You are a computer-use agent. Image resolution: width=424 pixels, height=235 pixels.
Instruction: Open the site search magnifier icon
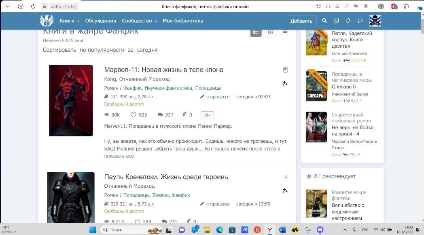click(x=324, y=21)
